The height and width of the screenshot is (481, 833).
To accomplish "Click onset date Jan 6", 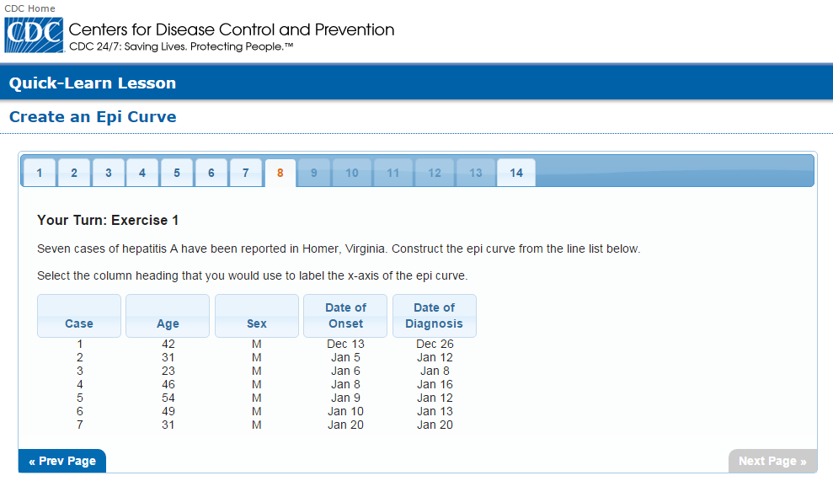I will click(x=345, y=371).
